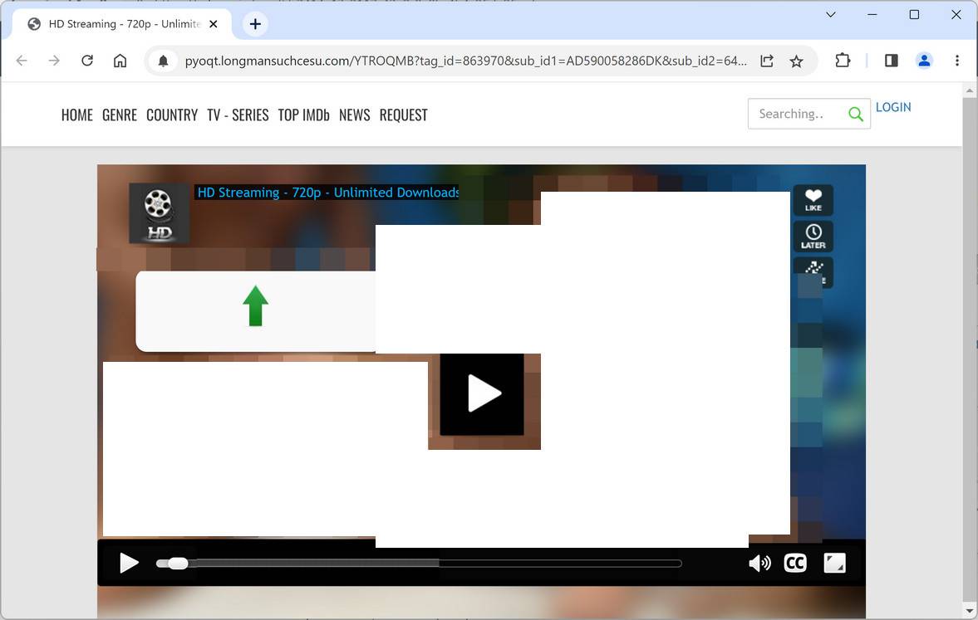The width and height of the screenshot is (978, 620).
Task: Click the large center play button overlay
Action: pos(483,393)
